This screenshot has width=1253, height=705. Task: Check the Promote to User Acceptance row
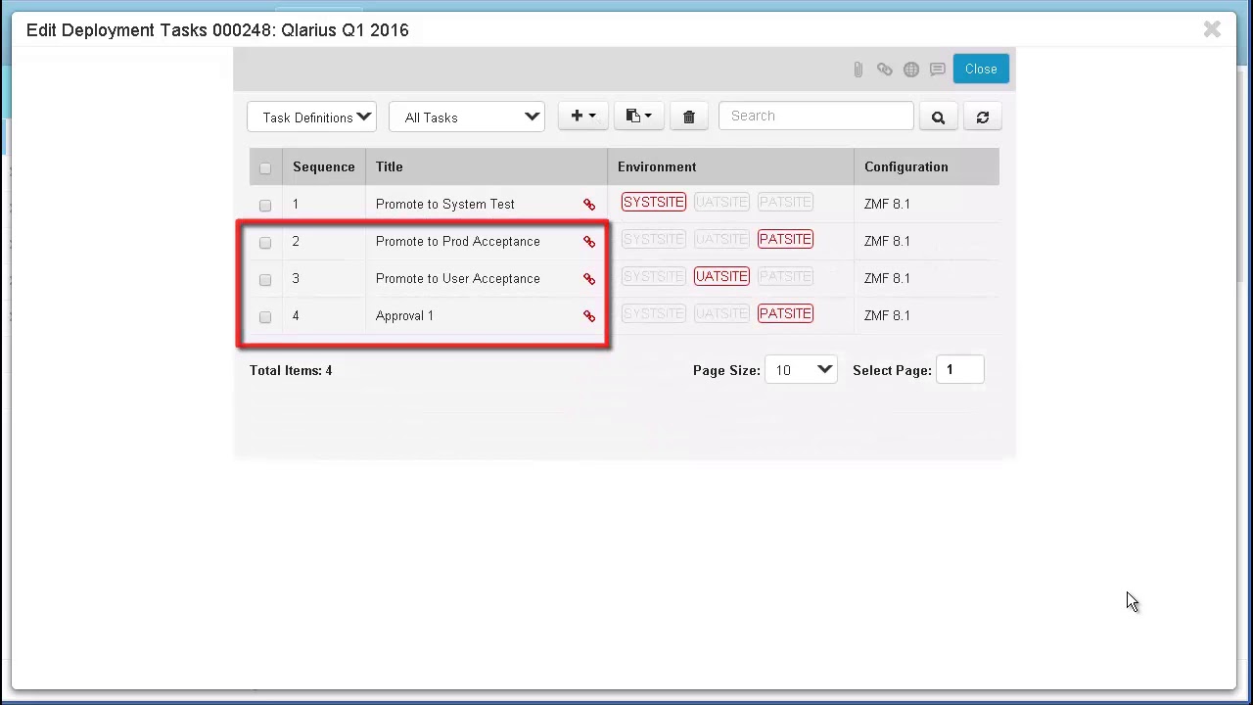pos(265,280)
